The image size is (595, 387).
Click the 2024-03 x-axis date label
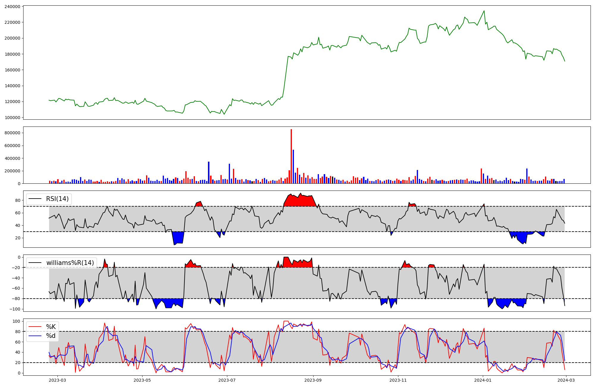[566, 380]
